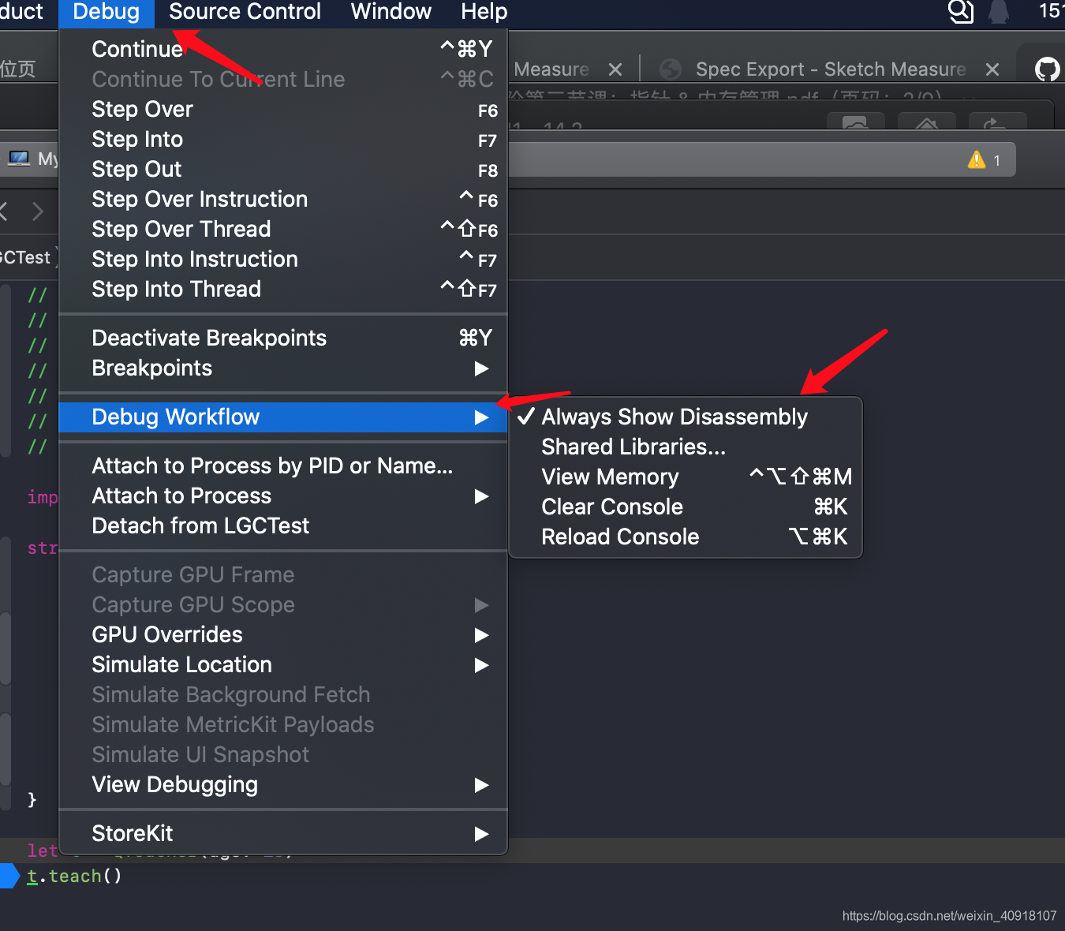Expand the View Debugging submenu
Viewport: 1065px width, 931px height.
click(283, 785)
